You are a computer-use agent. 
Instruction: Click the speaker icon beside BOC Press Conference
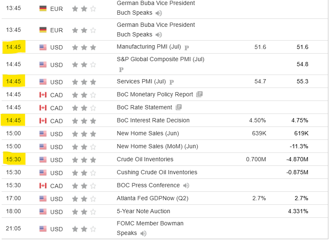pos(186,186)
